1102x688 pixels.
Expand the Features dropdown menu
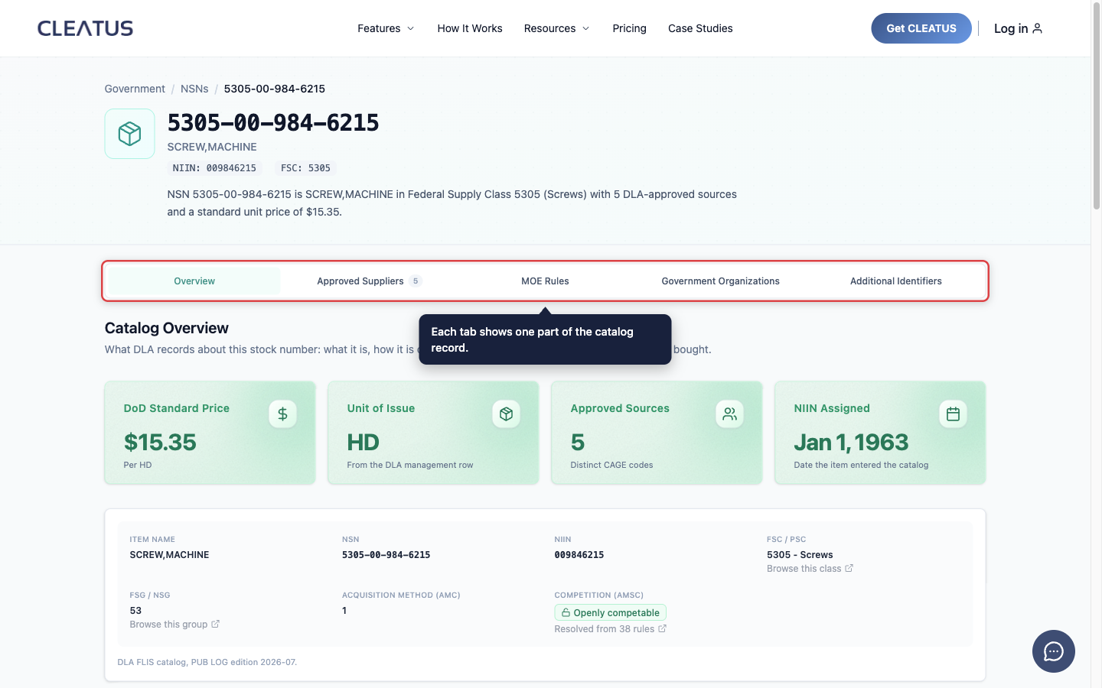(x=386, y=28)
